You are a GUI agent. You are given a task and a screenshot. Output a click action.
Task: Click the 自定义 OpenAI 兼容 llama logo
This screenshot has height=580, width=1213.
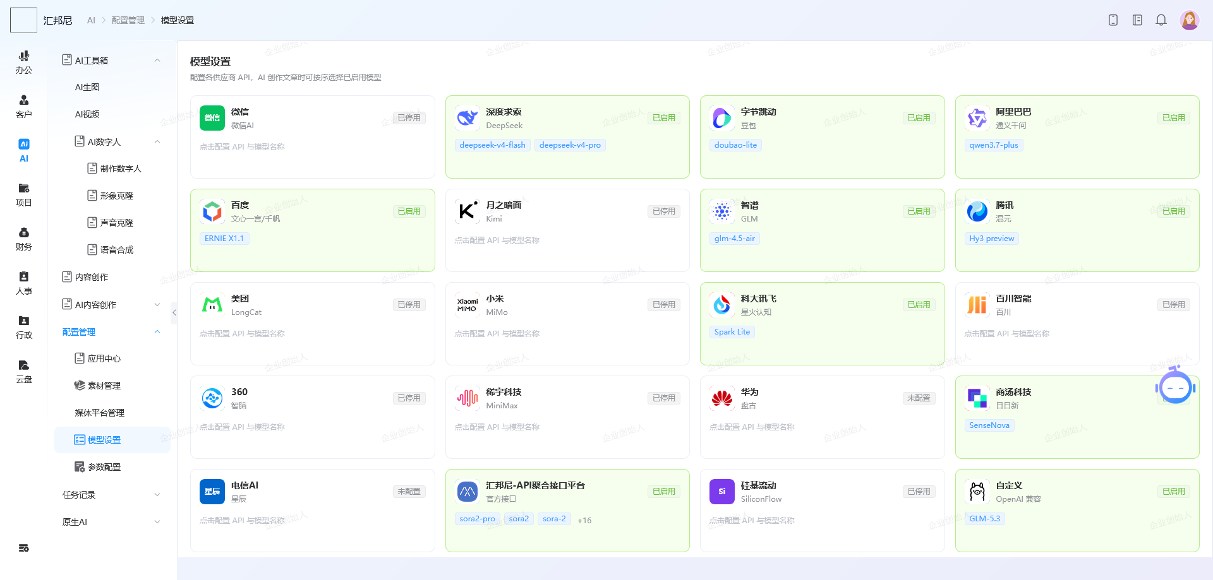(x=977, y=492)
